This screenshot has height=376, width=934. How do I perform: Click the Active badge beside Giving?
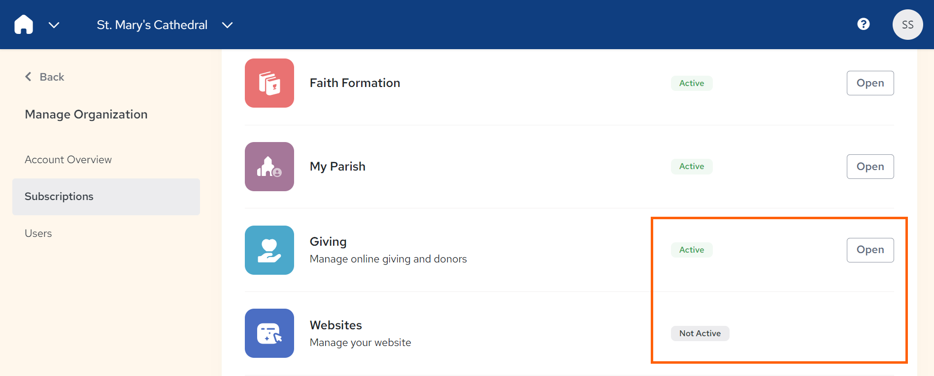pyautogui.click(x=692, y=250)
